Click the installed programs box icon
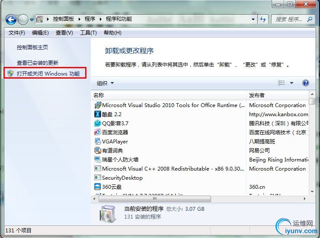The width and height of the screenshot is (320, 238). [108, 214]
